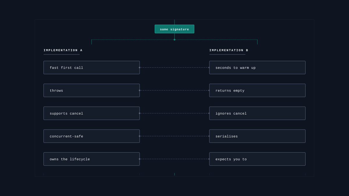Select the 'IMPLEMENTATION A' heading

(x=63, y=50)
